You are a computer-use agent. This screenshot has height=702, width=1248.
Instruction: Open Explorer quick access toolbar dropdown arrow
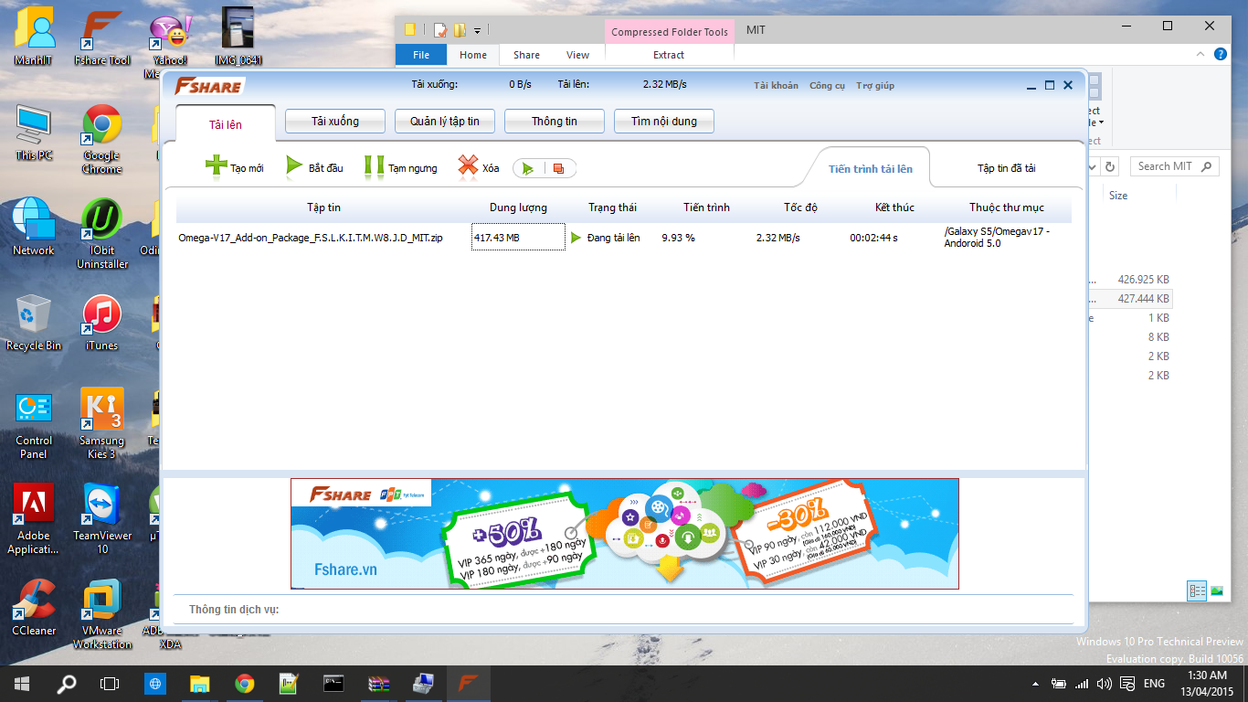tap(477, 31)
